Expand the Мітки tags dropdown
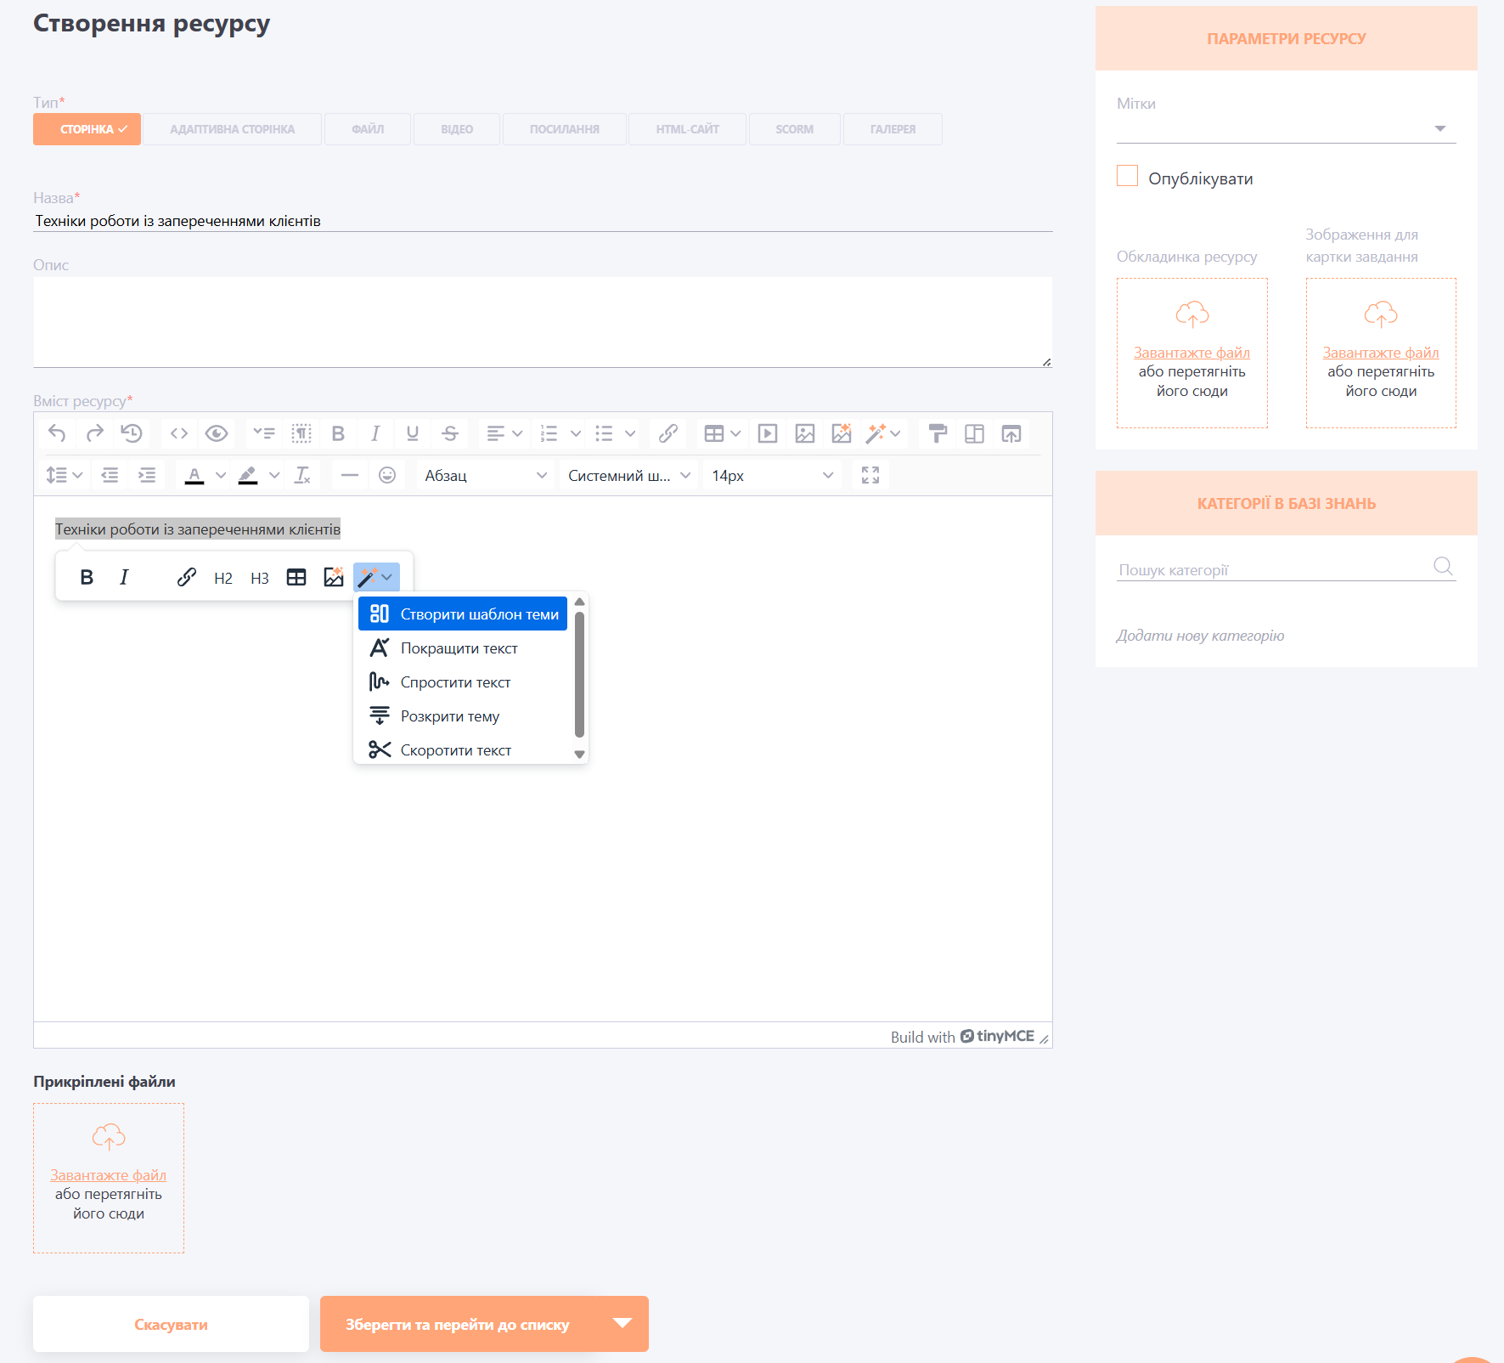This screenshot has height=1363, width=1504. pyautogui.click(x=1439, y=128)
